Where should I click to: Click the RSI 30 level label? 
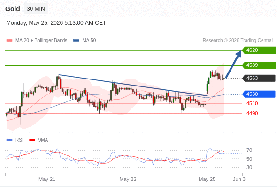[249, 167]
